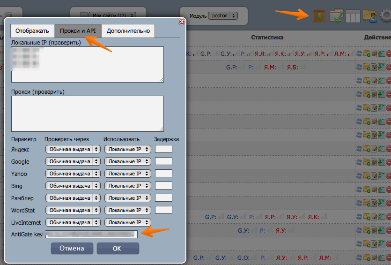The height and width of the screenshot is (265, 391).
Task: Open Bing Проверять через dropdown
Action: coord(73,186)
